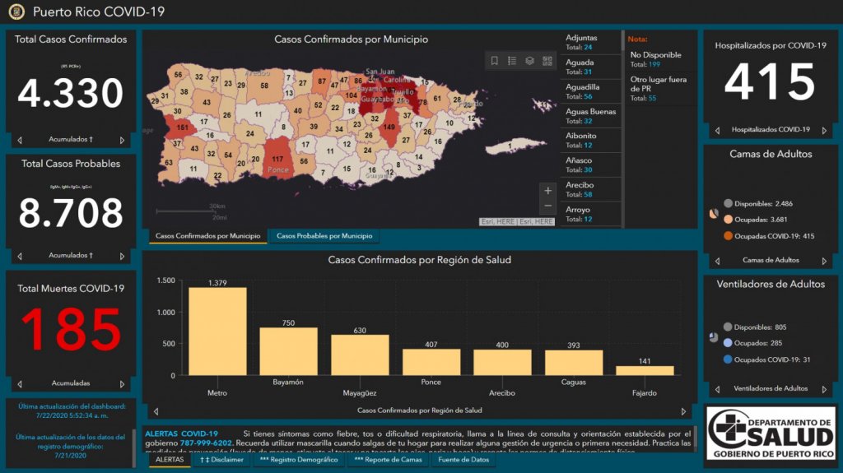Click the Metro bar in the chart

point(217,331)
